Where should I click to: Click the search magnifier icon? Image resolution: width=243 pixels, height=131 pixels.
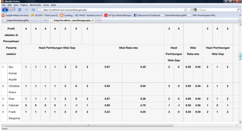(238, 10)
